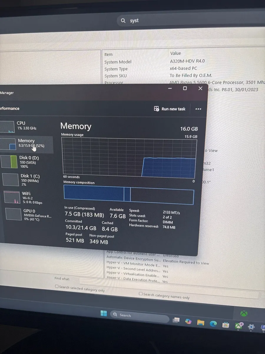
Task: Select Disk 1 (C:) in sidebar
Action: 26,180
